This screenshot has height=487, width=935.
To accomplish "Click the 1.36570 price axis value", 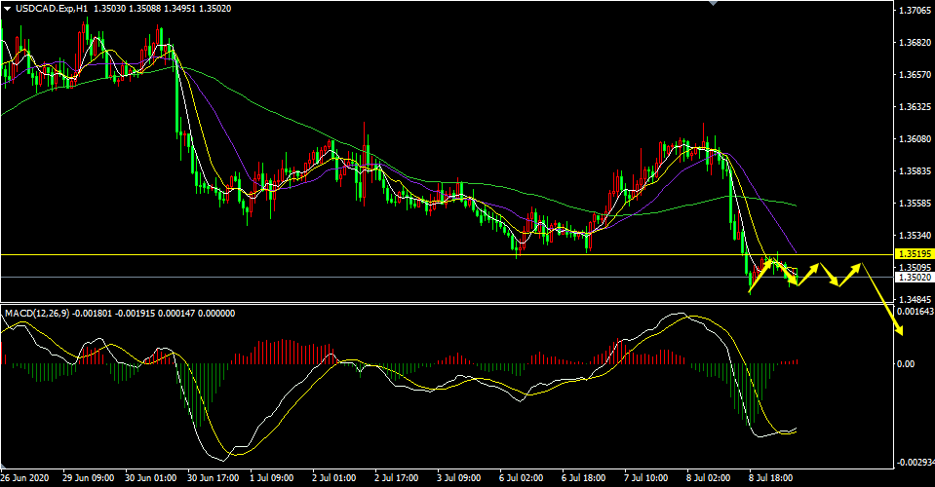I will (916, 75).
